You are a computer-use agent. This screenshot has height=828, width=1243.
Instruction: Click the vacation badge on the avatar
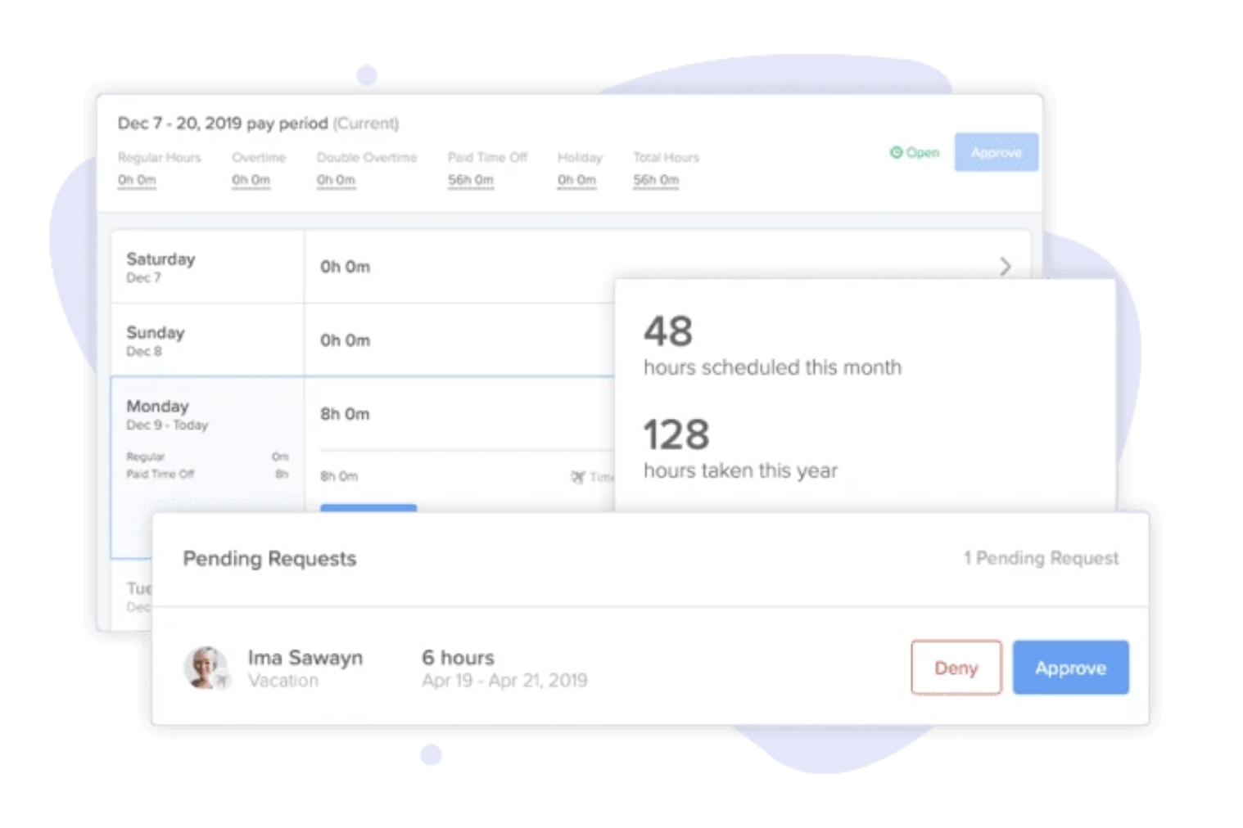coord(221,680)
